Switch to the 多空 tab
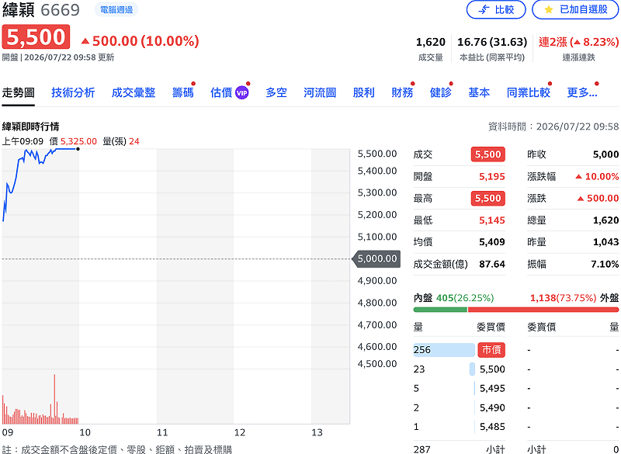This screenshot has width=621, height=454. [x=276, y=92]
